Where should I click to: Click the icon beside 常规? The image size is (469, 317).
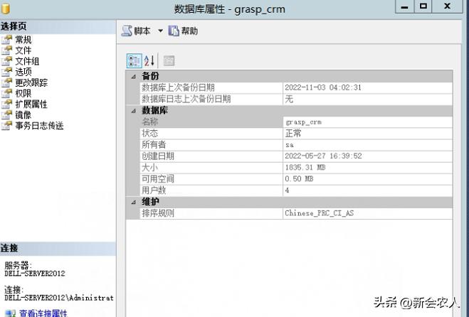click(6, 39)
